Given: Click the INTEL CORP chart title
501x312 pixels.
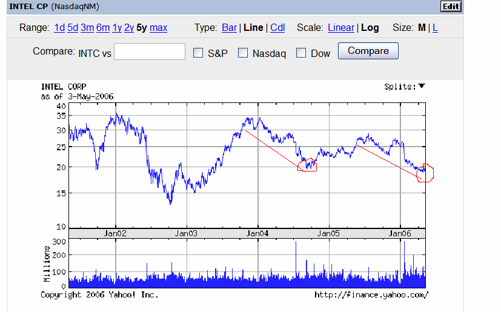Looking at the screenshot, I should pyautogui.click(x=64, y=87).
